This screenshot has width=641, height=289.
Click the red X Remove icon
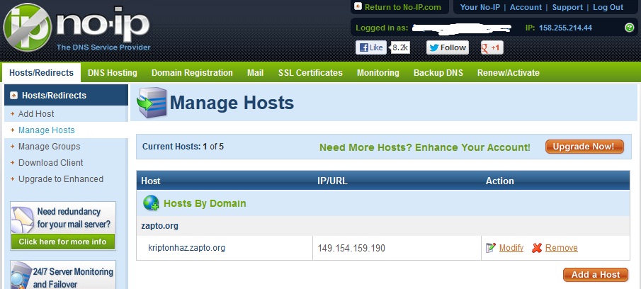537,248
